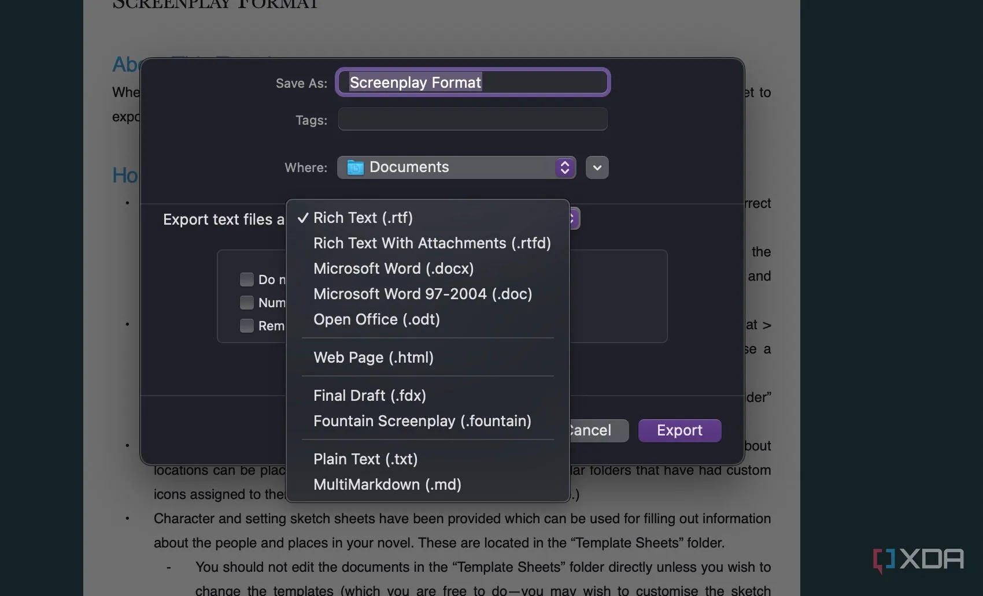Click the Cancel button
983x596 pixels.
pos(598,431)
